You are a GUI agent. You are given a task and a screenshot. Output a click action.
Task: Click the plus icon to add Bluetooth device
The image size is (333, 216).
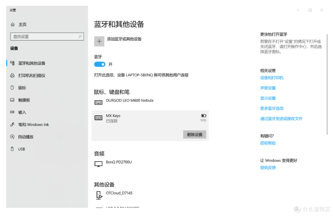pyautogui.click(x=99, y=41)
